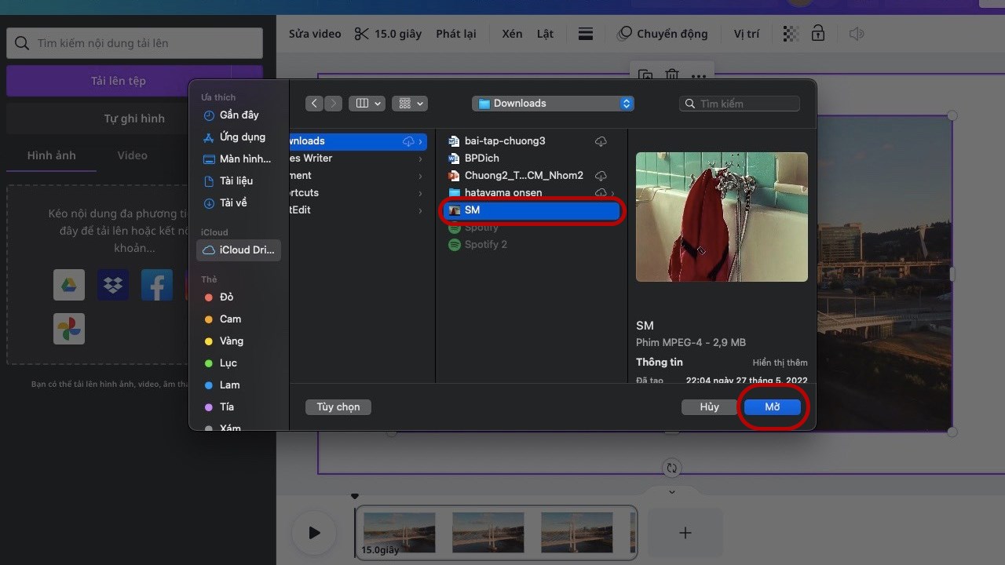Click the Hủy cancel button
This screenshot has width=1005, height=565.
(709, 407)
